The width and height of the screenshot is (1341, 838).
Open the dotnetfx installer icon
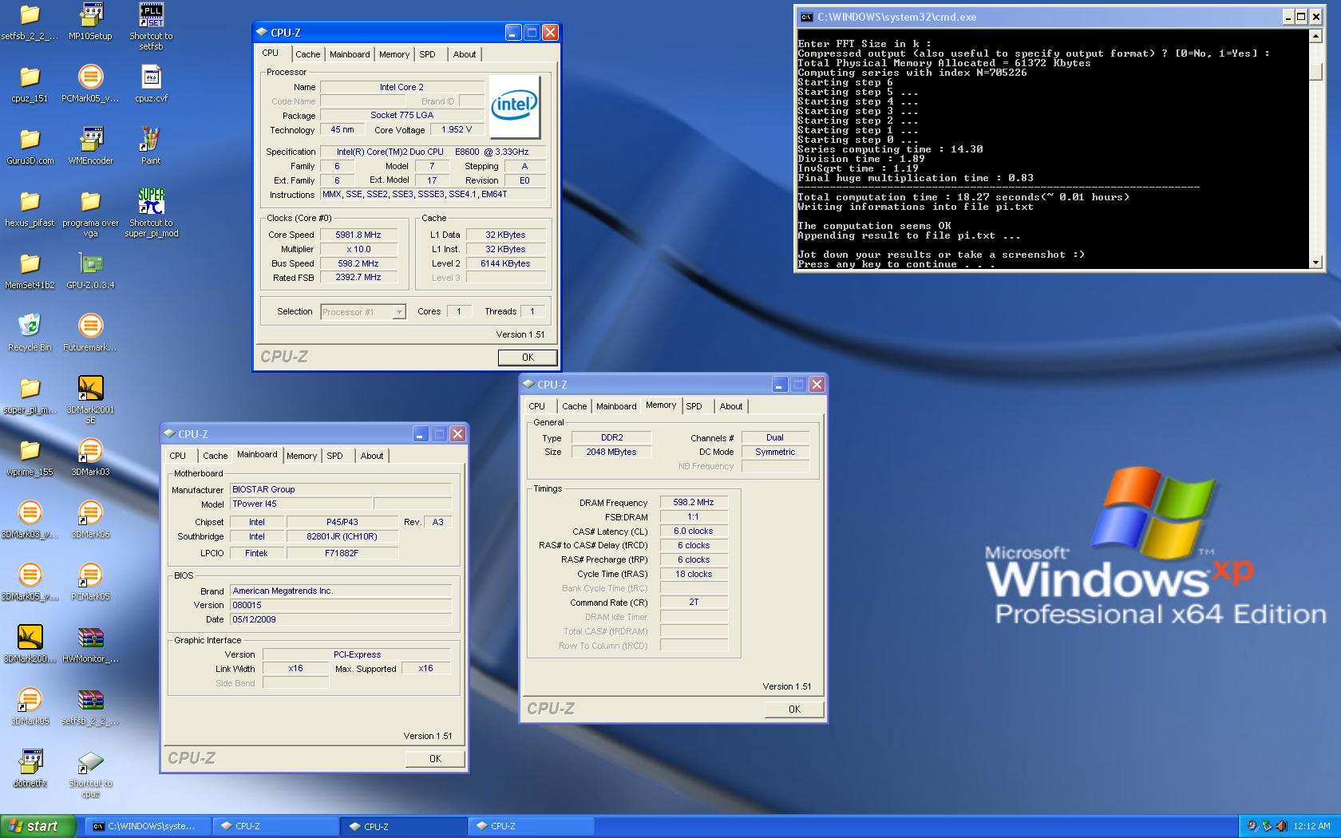[30, 761]
